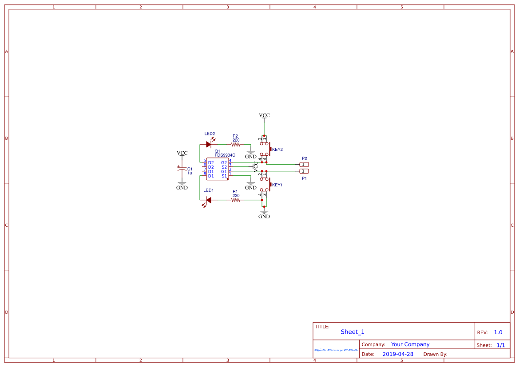Click the P2 label text
This screenshot has height=367, width=519.
(305, 158)
